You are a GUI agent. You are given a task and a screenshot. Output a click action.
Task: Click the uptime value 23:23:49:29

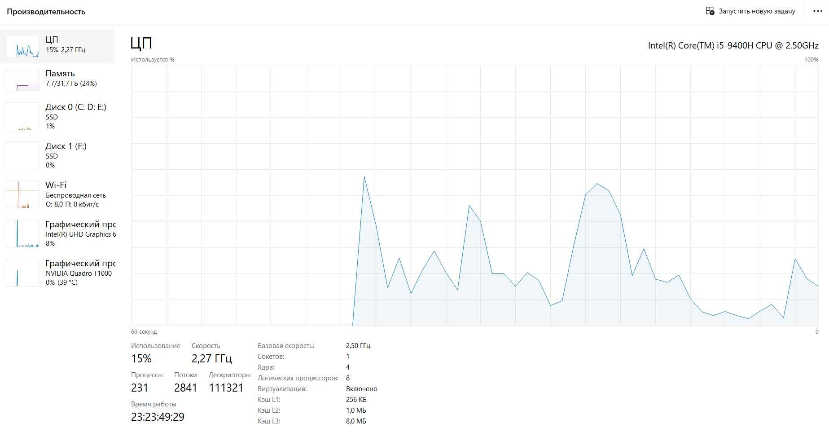[158, 417]
